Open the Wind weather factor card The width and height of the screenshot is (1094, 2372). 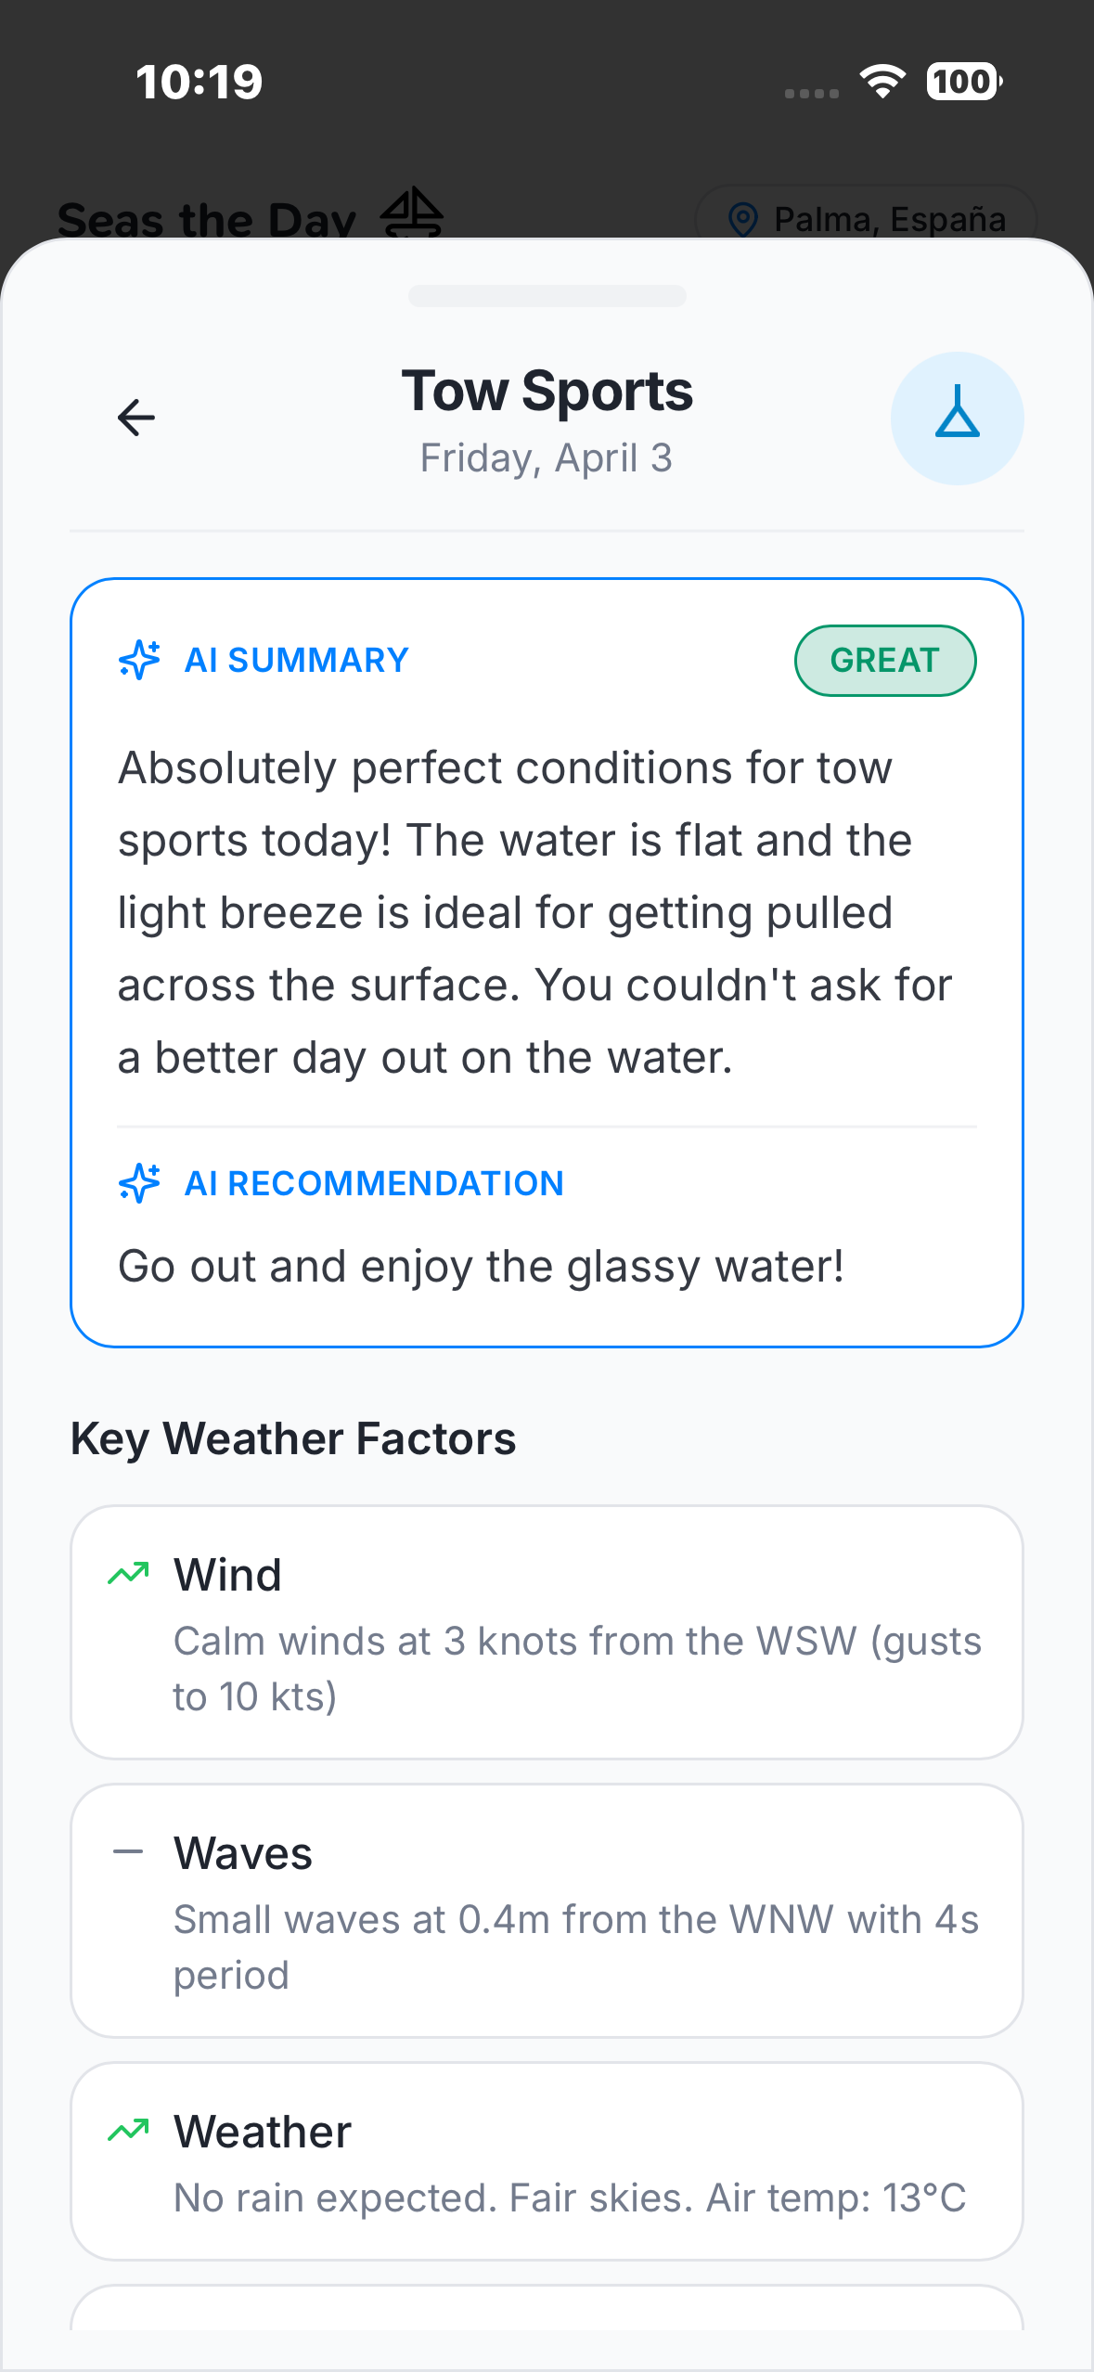click(x=547, y=1632)
